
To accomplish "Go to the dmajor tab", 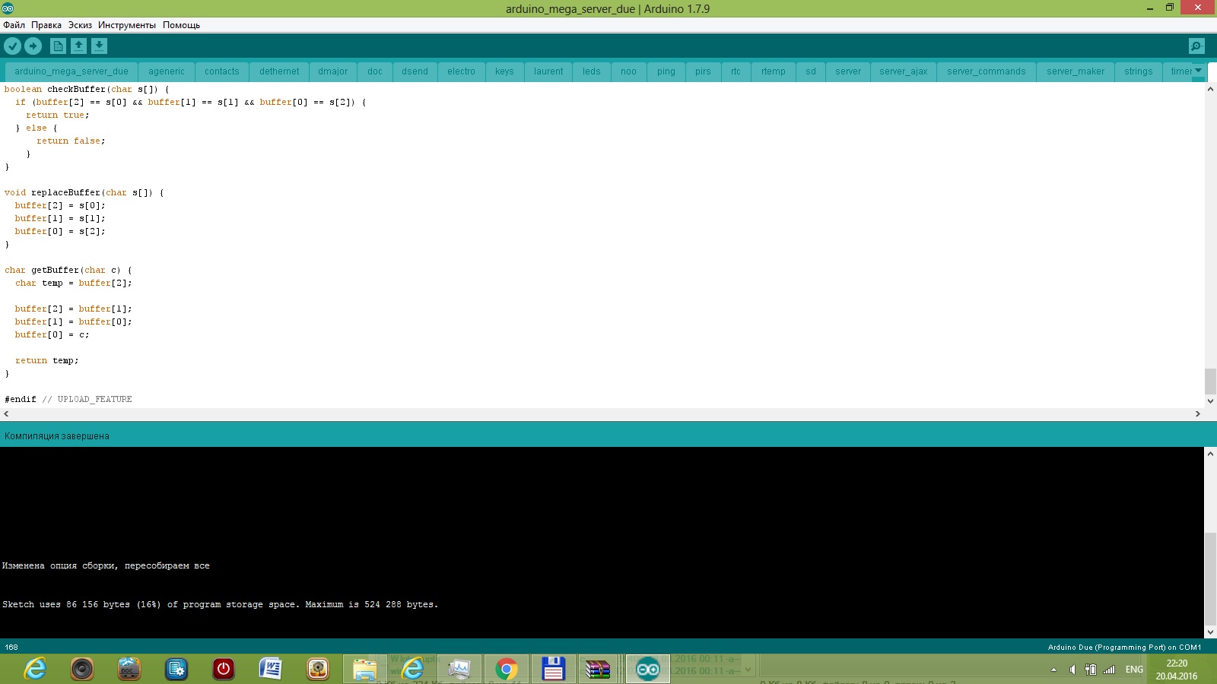I will [x=333, y=71].
